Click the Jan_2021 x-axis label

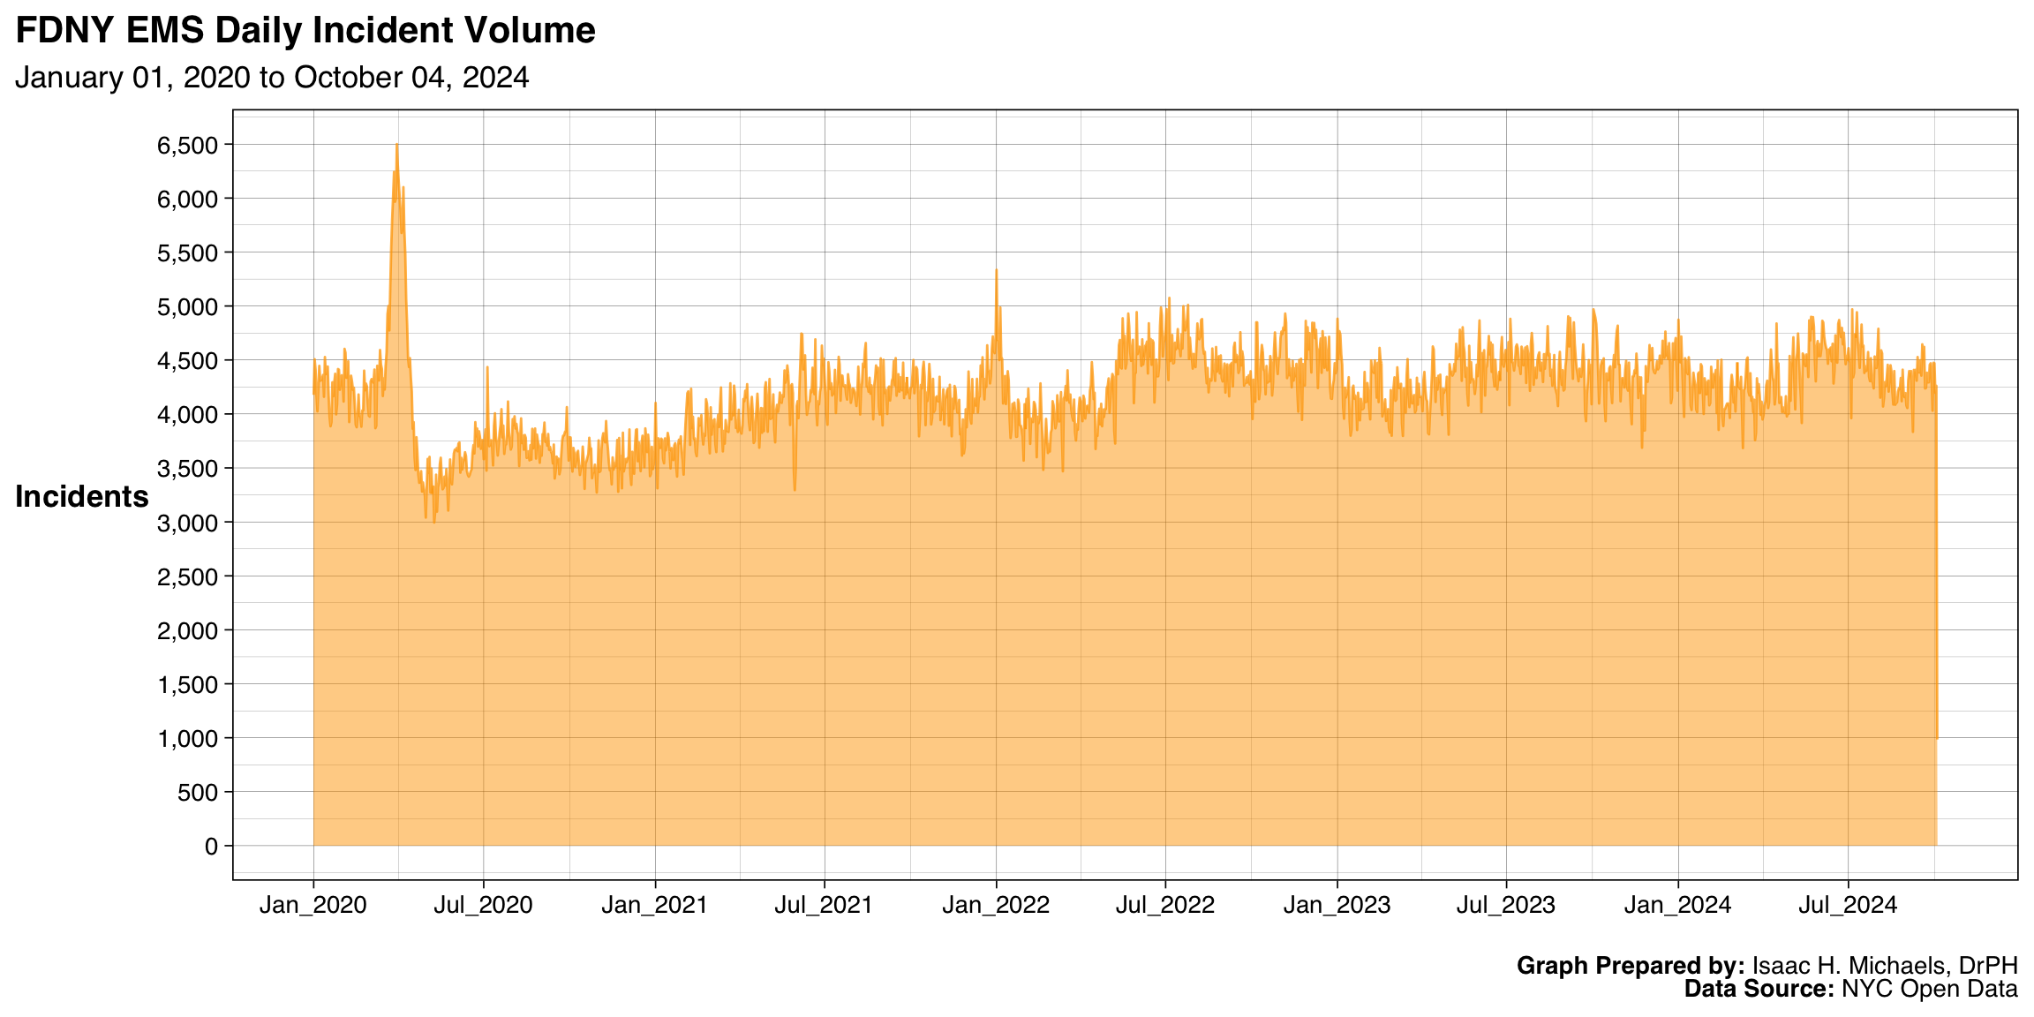655,906
